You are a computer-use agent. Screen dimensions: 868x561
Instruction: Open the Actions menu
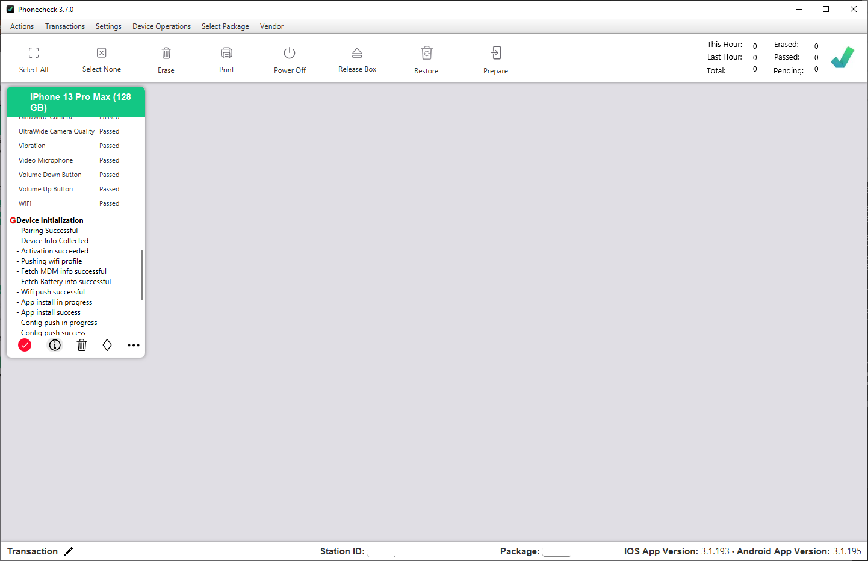tap(22, 26)
